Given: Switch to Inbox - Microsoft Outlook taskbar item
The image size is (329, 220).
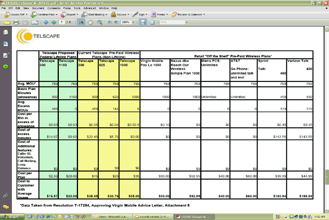Looking at the screenshot, I should [112, 217].
